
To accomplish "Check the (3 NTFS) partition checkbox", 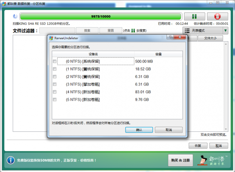I will pyautogui.click(x=54, y=84).
